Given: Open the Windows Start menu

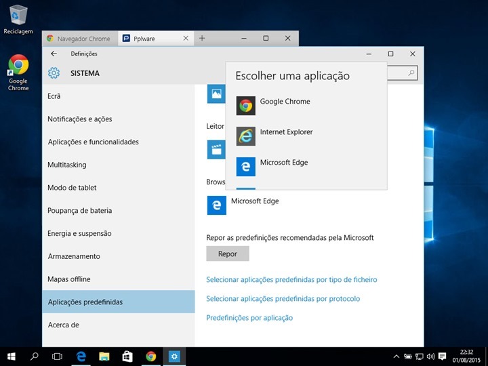Looking at the screenshot, I should 12,356.
